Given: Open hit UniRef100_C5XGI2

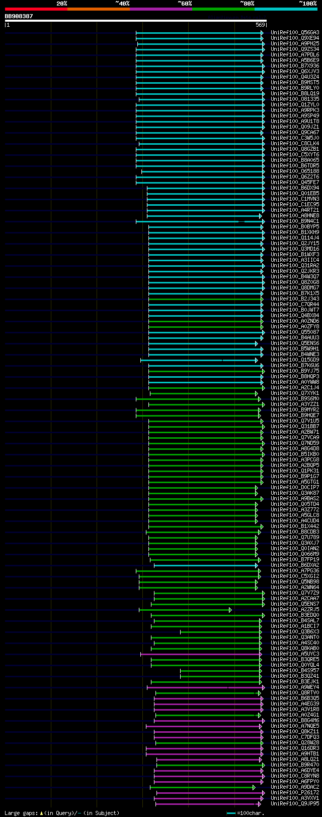Looking at the screenshot, I should click(295, 576).
